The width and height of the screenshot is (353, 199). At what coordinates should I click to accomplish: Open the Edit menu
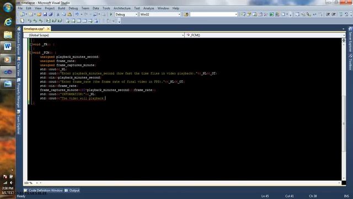29,8
